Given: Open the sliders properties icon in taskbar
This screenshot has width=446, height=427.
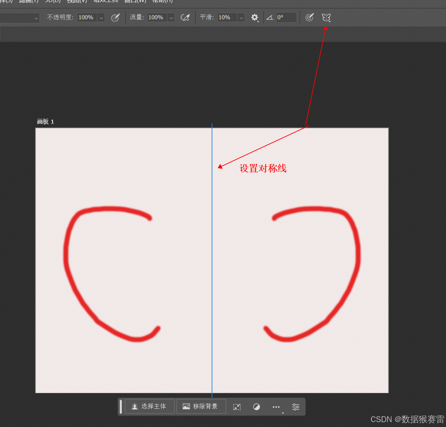Looking at the screenshot, I should [296, 407].
